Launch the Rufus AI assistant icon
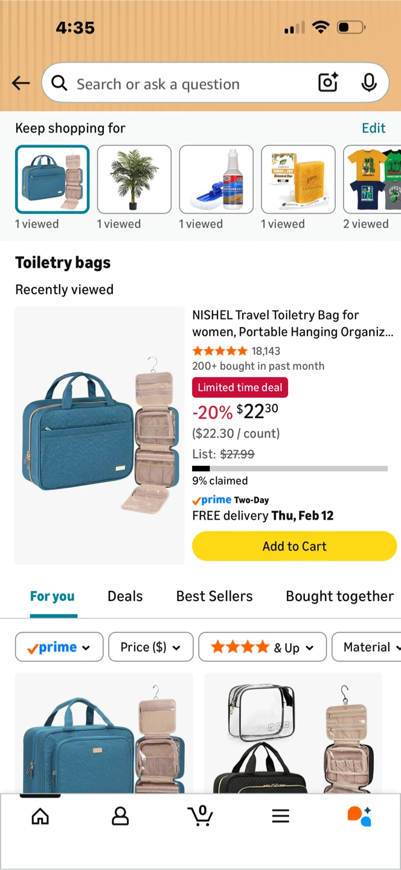 click(359, 816)
